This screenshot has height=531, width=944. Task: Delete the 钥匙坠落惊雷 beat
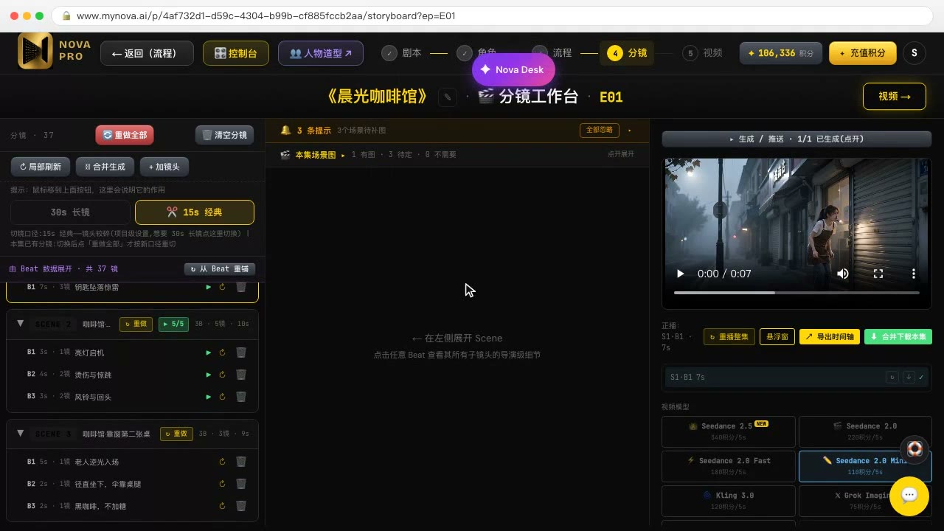(240, 287)
